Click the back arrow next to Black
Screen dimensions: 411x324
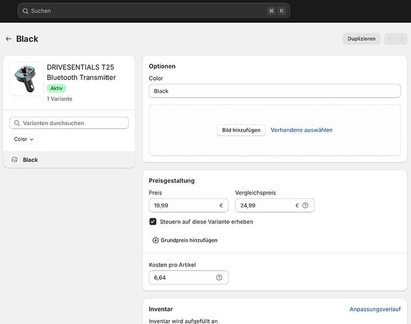(8, 39)
